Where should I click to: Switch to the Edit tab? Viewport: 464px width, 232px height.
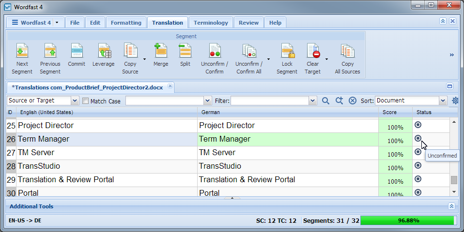(x=95, y=23)
